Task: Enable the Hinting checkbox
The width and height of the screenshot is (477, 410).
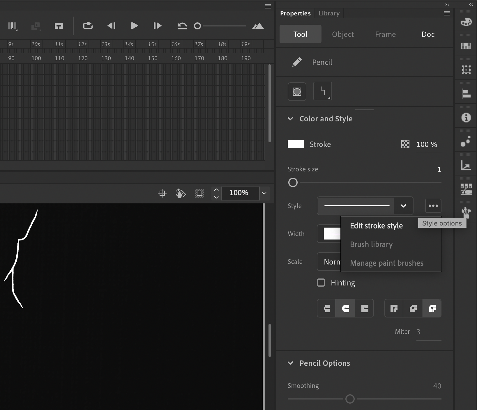Action: pos(321,282)
